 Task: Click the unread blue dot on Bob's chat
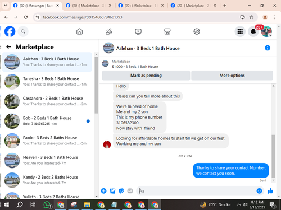click(88, 121)
